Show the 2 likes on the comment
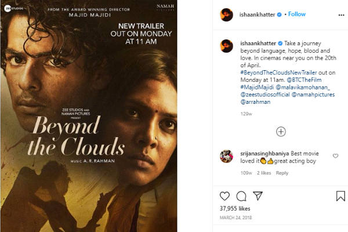The height and width of the screenshot is (232, 348). click(264, 173)
